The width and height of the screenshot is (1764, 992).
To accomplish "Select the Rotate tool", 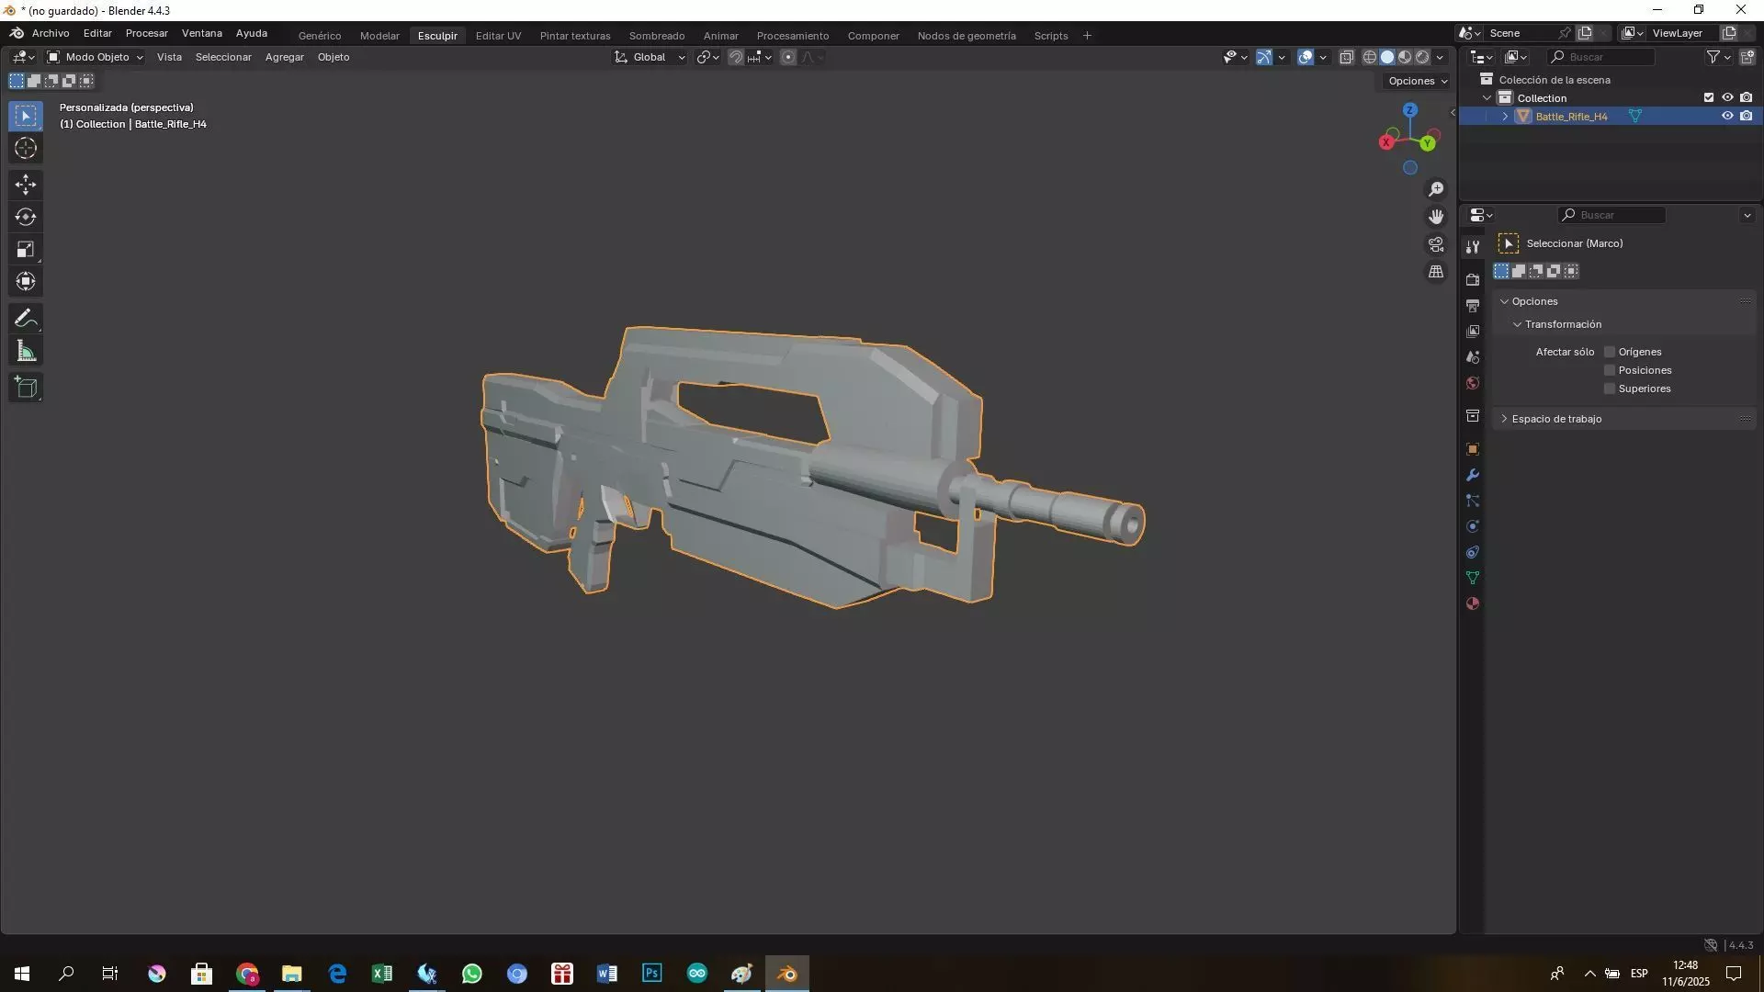I will pos(26,217).
